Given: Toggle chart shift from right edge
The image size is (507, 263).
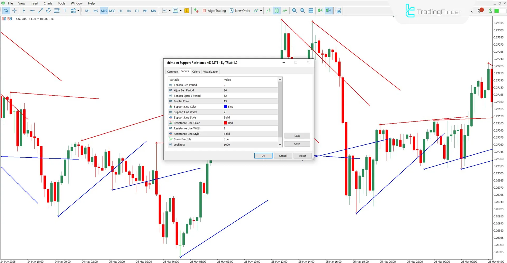Looking at the screenshot, I should pyautogui.click(x=328, y=11).
